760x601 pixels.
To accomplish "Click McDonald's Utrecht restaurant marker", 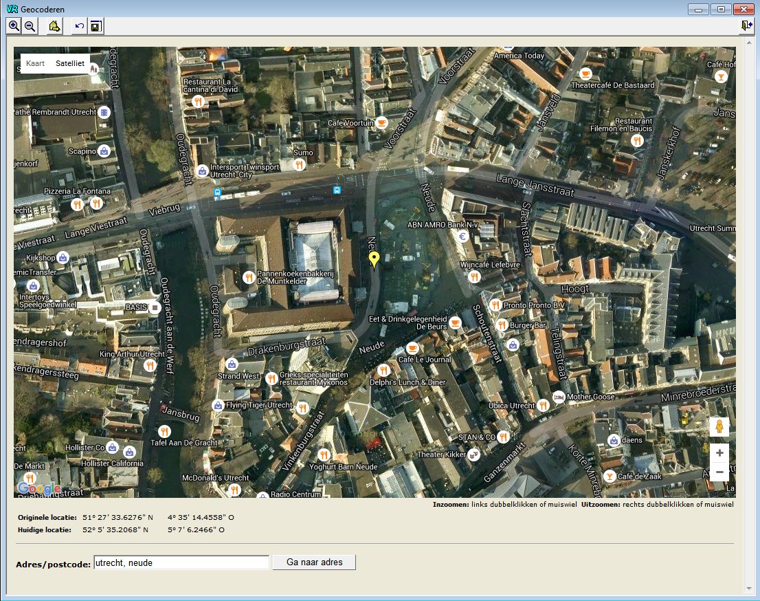I will [x=234, y=490].
